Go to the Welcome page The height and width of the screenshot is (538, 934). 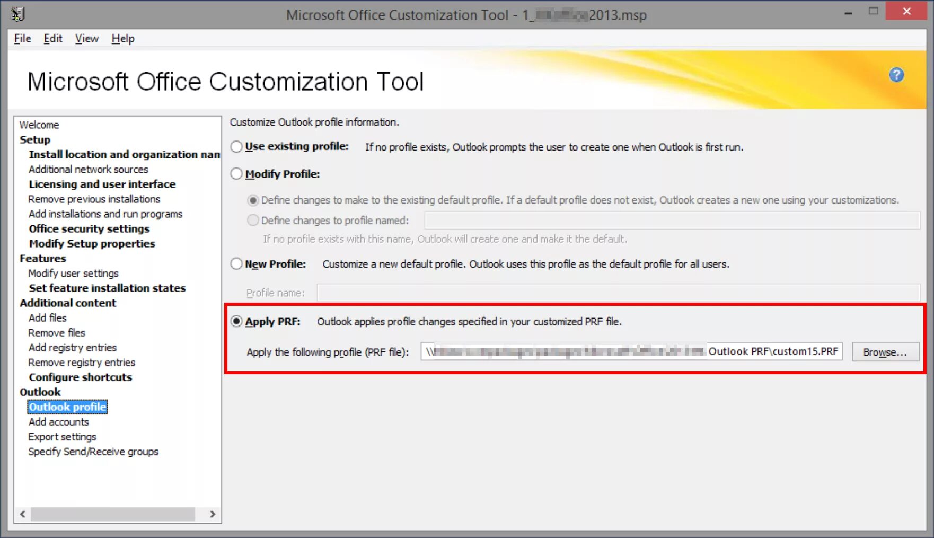tap(39, 125)
